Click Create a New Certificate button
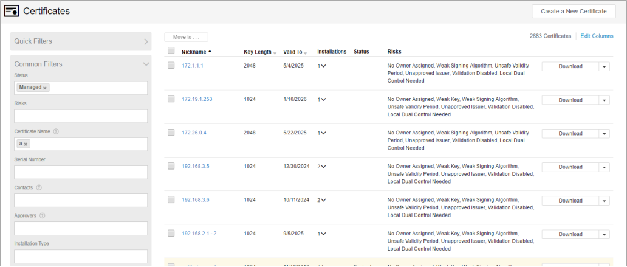Screen dimensions: 627x267 pos(574,11)
